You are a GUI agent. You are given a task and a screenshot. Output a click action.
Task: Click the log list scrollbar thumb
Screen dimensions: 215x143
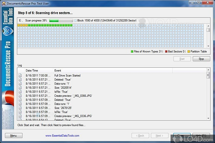click(208, 75)
